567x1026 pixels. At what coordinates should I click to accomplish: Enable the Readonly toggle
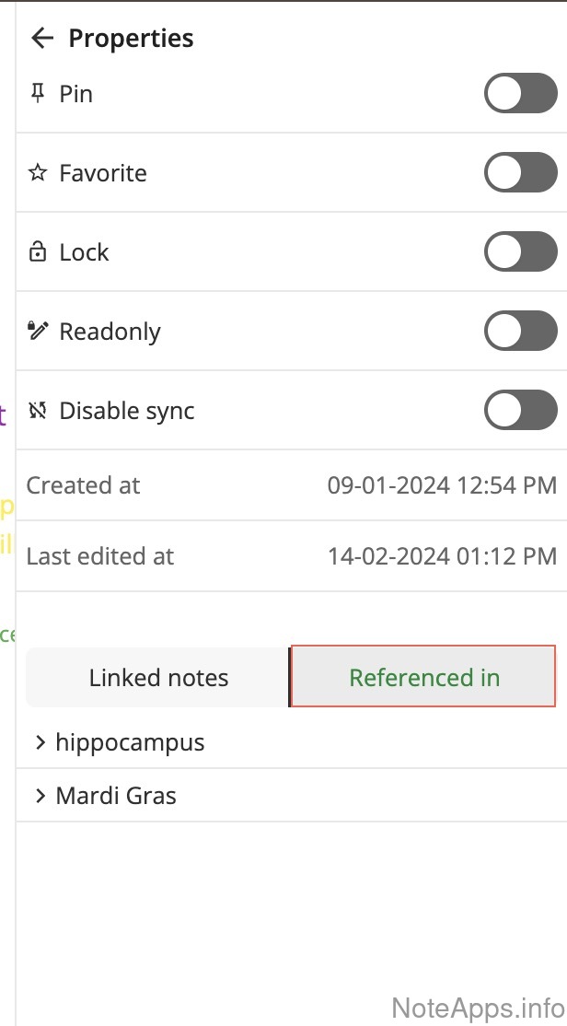[x=520, y=332]
